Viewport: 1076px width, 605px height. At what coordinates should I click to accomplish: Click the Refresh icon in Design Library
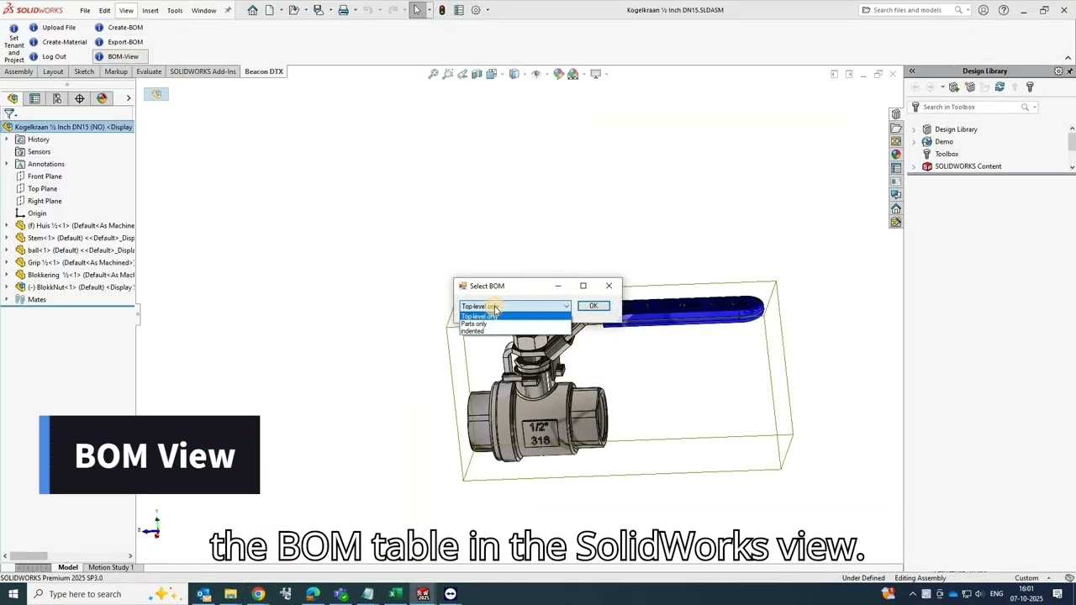point(1000,87)
